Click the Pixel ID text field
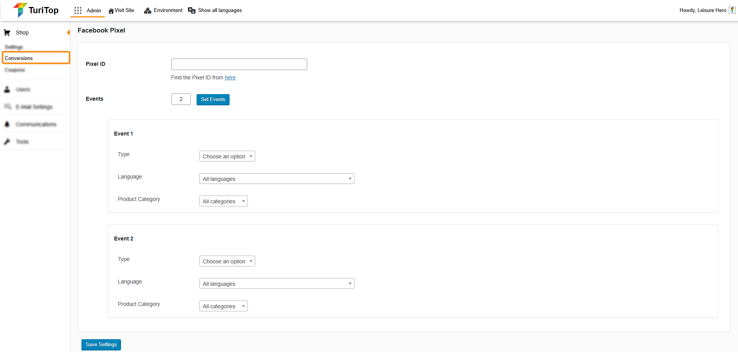738x352 pixels. [239, 64]
